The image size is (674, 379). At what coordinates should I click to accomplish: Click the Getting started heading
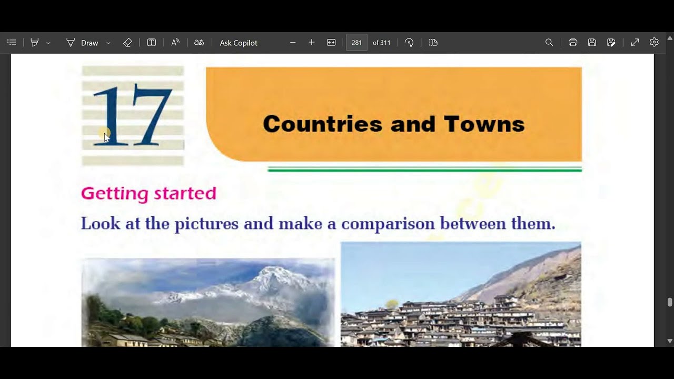pyautogui.click(x=148, y=194)
